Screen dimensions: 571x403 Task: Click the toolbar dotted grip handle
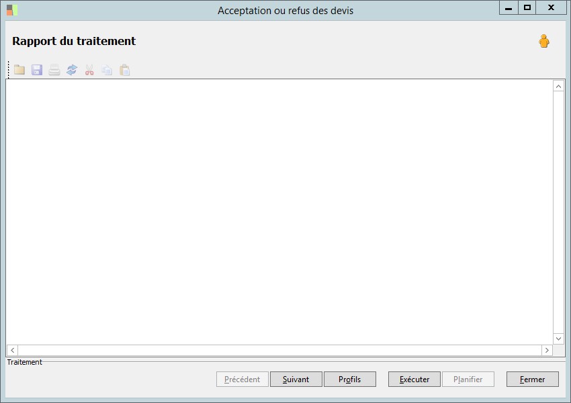(x=8, y=70)
